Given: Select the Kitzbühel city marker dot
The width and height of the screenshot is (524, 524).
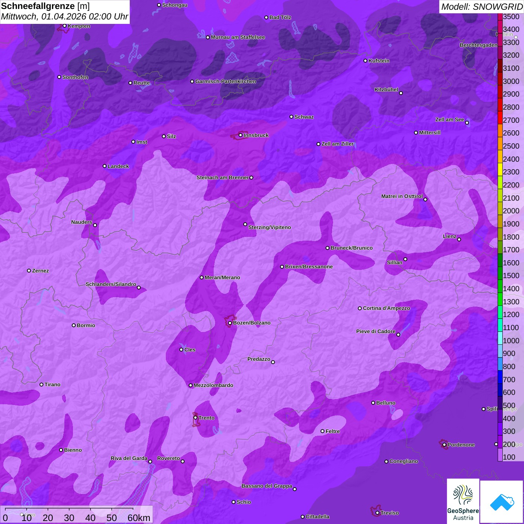Looking at the screenshot, I should coord(401,93).
